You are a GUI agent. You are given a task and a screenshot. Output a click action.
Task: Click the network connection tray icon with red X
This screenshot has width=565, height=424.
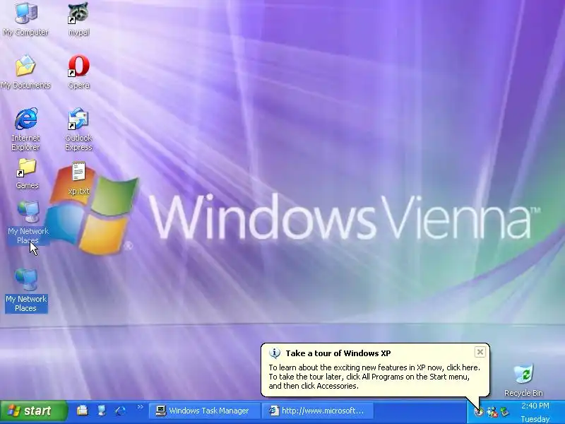tap(492, 411)
